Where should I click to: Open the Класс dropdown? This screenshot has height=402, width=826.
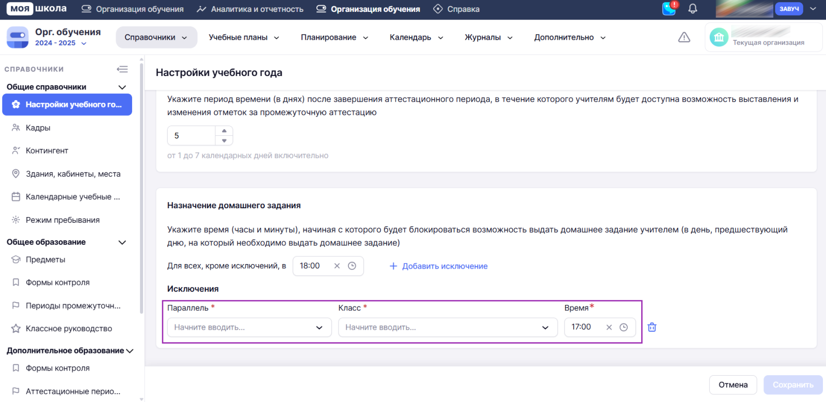click(448, 327)
